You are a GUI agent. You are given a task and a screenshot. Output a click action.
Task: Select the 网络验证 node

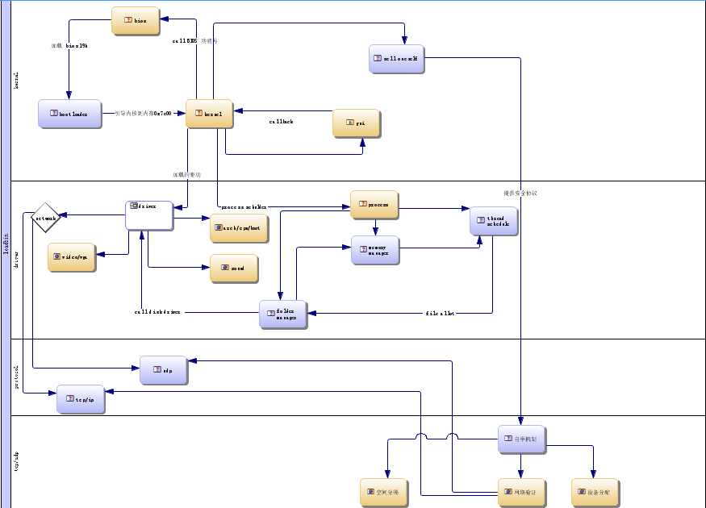(x=521, y=492)
